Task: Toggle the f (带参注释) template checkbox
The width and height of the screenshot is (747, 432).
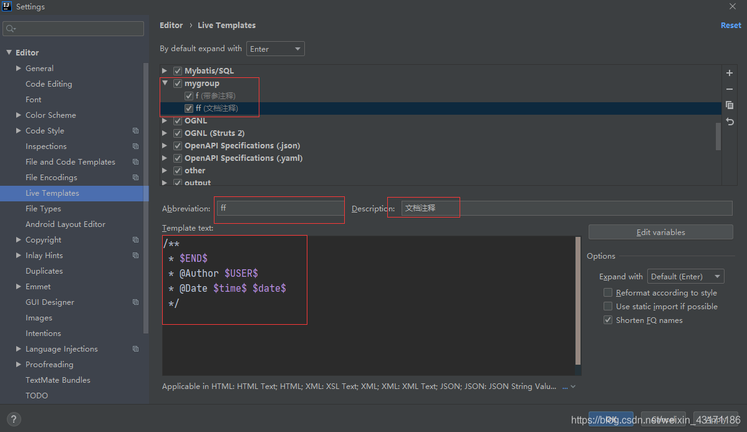Action: pyautogui.click(x=189, y=96)
